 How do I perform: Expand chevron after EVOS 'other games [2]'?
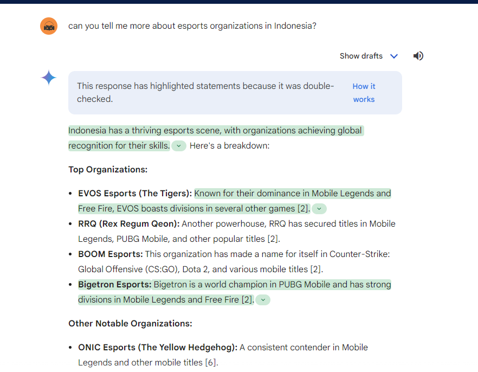(x=319, y=209)
